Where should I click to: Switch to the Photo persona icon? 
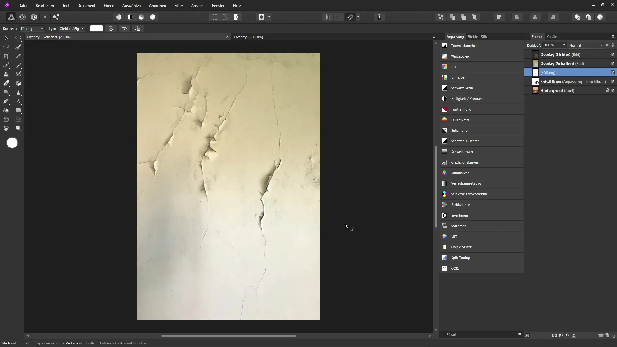(11, 17)
